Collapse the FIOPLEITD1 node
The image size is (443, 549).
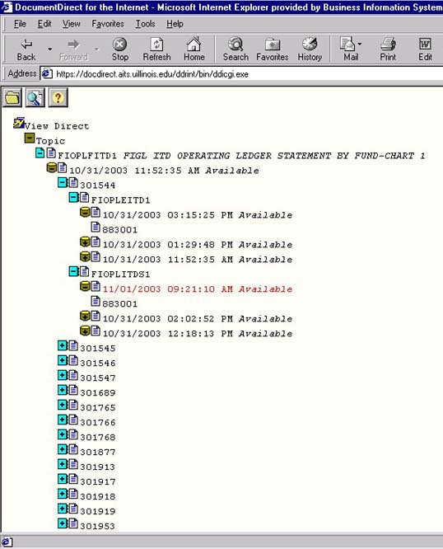pos(74,197)
